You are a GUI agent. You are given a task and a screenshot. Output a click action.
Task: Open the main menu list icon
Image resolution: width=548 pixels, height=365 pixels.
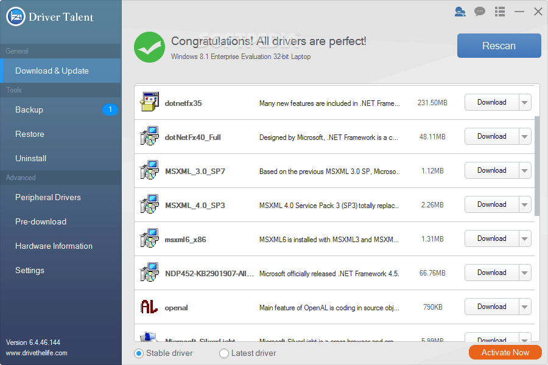tap(500, 12)
